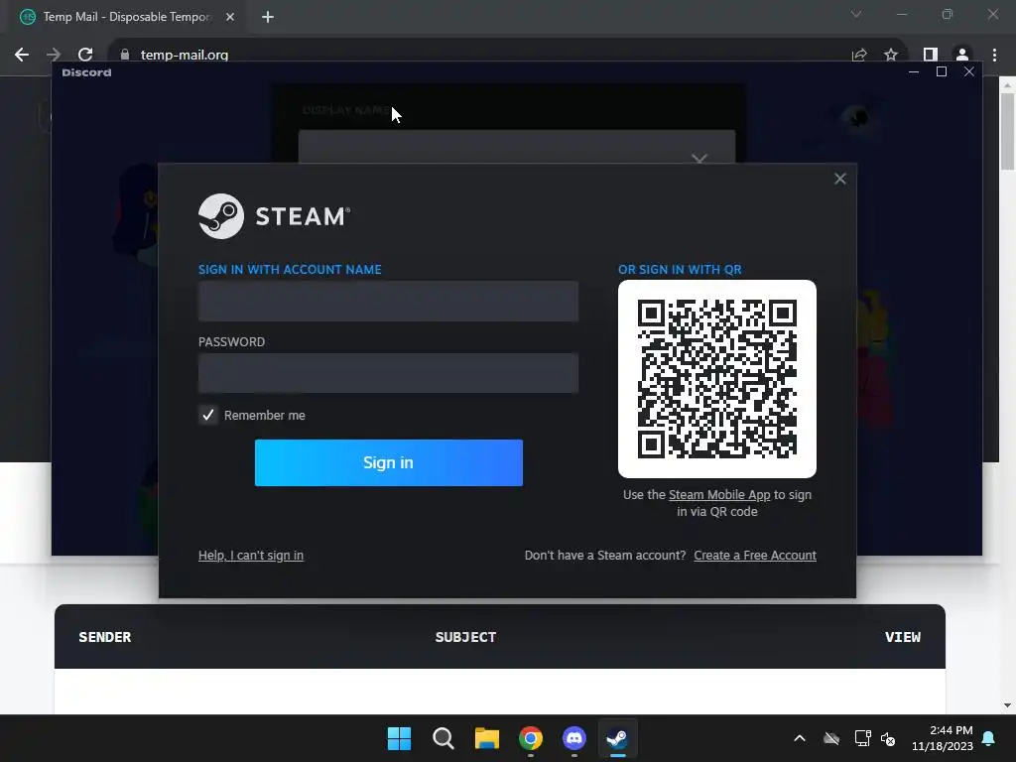Click the Discord title bar label
The image size is (1016, 762).
click(87, 72)
